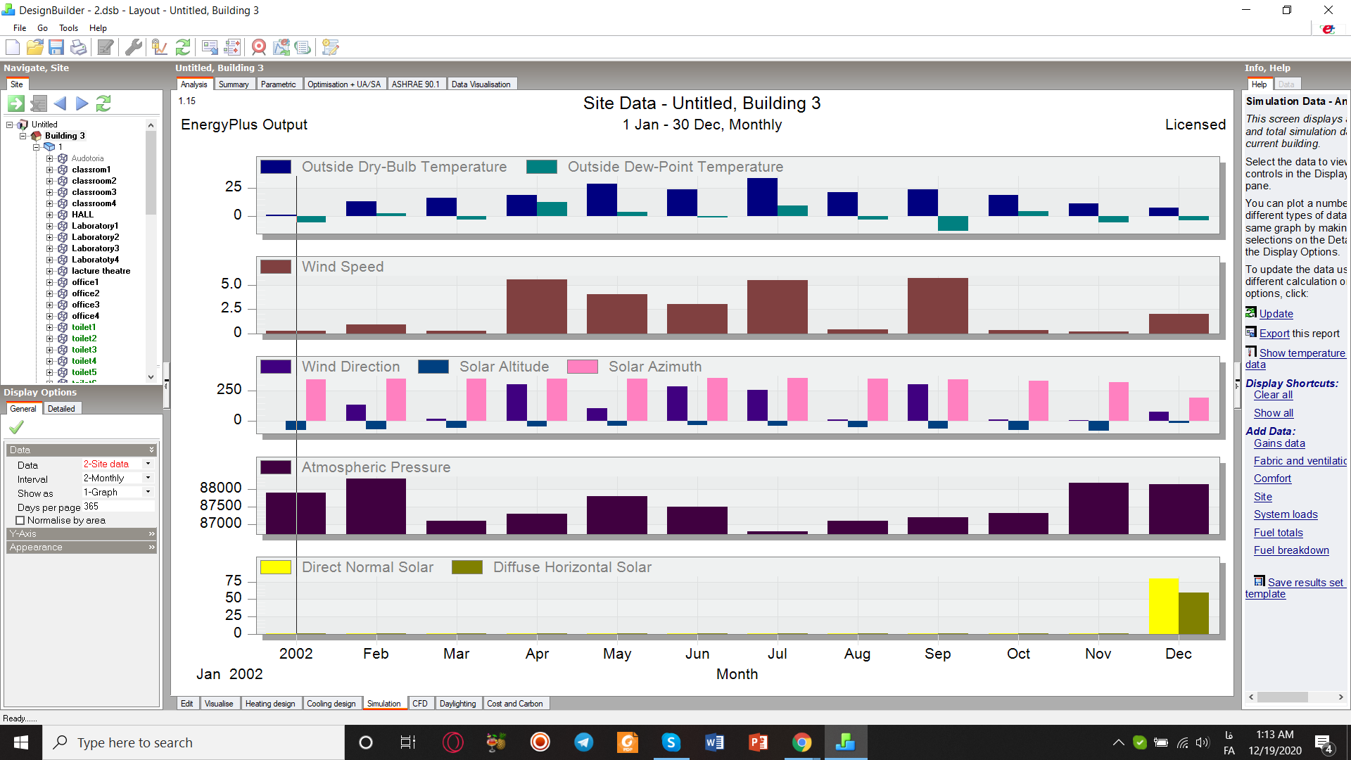The image size is (1351, 760).
Task: Switch to the Heating design tab
Action: coord(270,704)
